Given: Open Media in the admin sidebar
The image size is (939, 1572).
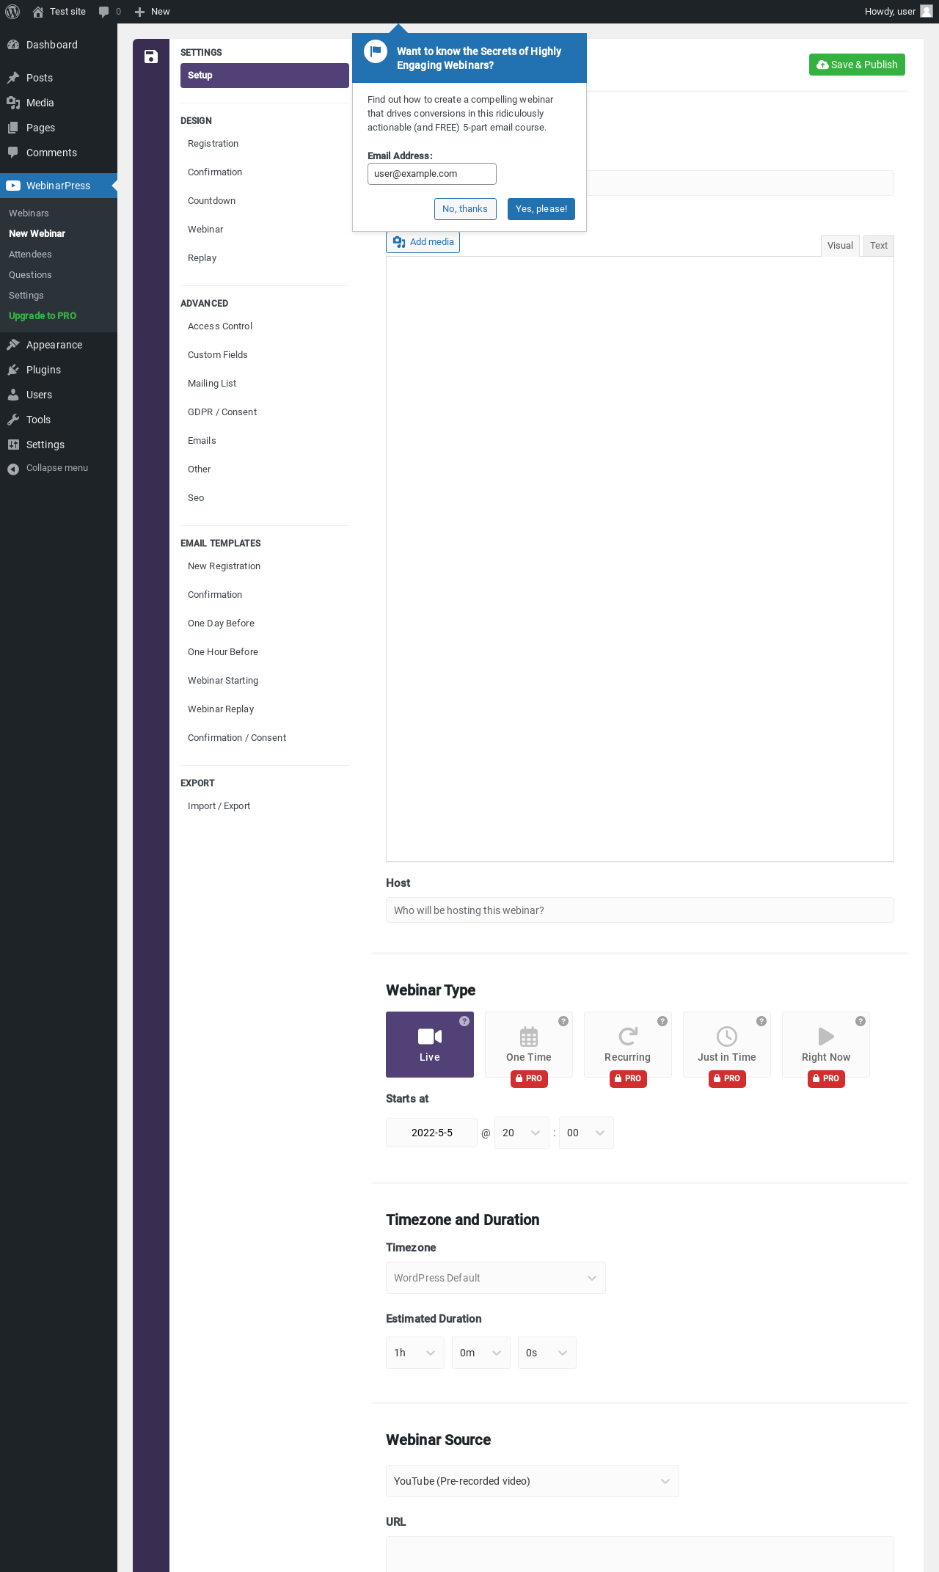Looking at the screenshot, I should 59,103.
